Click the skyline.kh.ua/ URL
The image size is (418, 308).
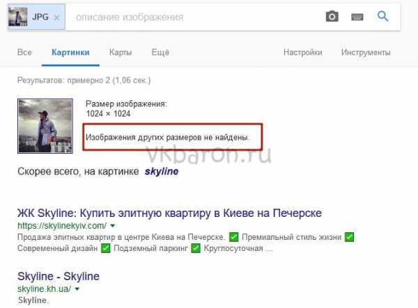(45, 289)
